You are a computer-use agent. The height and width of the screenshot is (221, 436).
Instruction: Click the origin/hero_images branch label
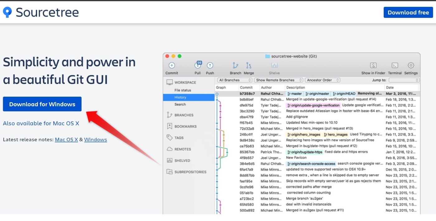[x=304, y=135]
